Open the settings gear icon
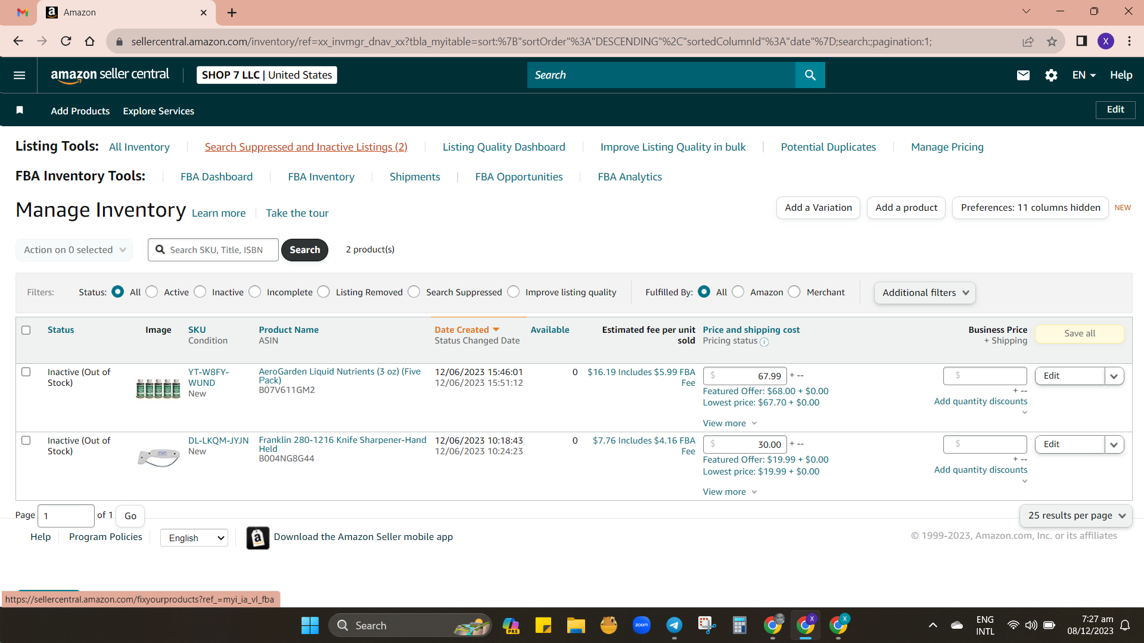Viewport: 1144px width, 643px height. point(1051,75)
